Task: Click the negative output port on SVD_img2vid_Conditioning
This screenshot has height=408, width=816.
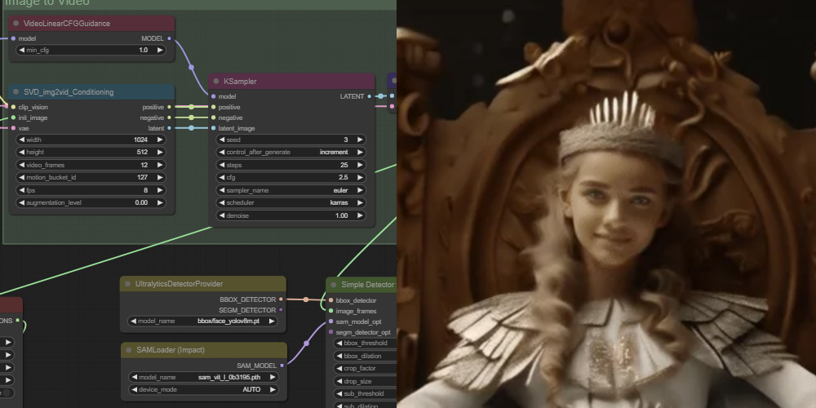Action: (x=169, y=118)
